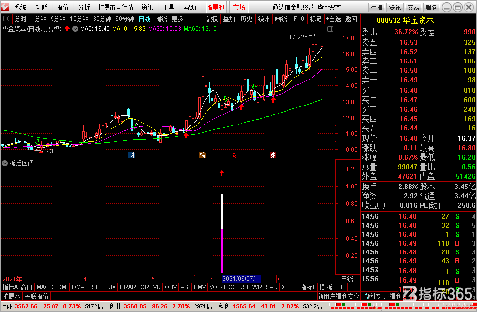Viewport: 477px width, 312px height.
Task: Click the 榜 marker below the chart
Action: tap(202, 155)
